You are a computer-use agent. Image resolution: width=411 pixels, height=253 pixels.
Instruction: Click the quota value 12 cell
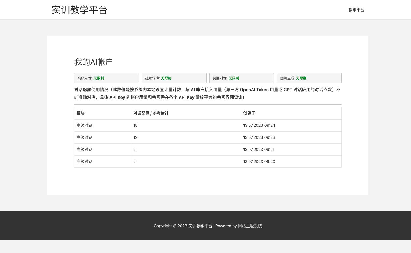click(135, 137)
